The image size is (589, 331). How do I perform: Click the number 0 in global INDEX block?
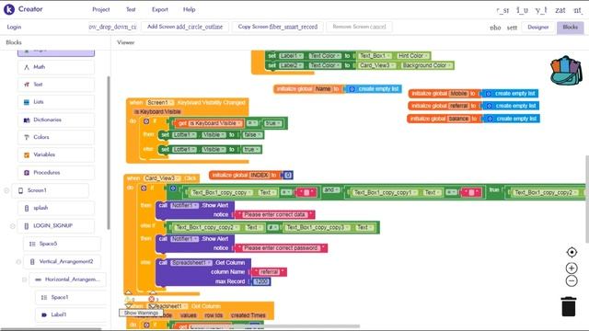pyautogui.click(x=288, y=176)
